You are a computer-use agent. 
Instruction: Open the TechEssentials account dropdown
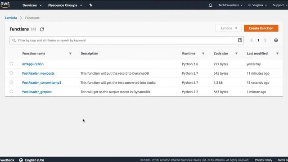pos(230,5)
